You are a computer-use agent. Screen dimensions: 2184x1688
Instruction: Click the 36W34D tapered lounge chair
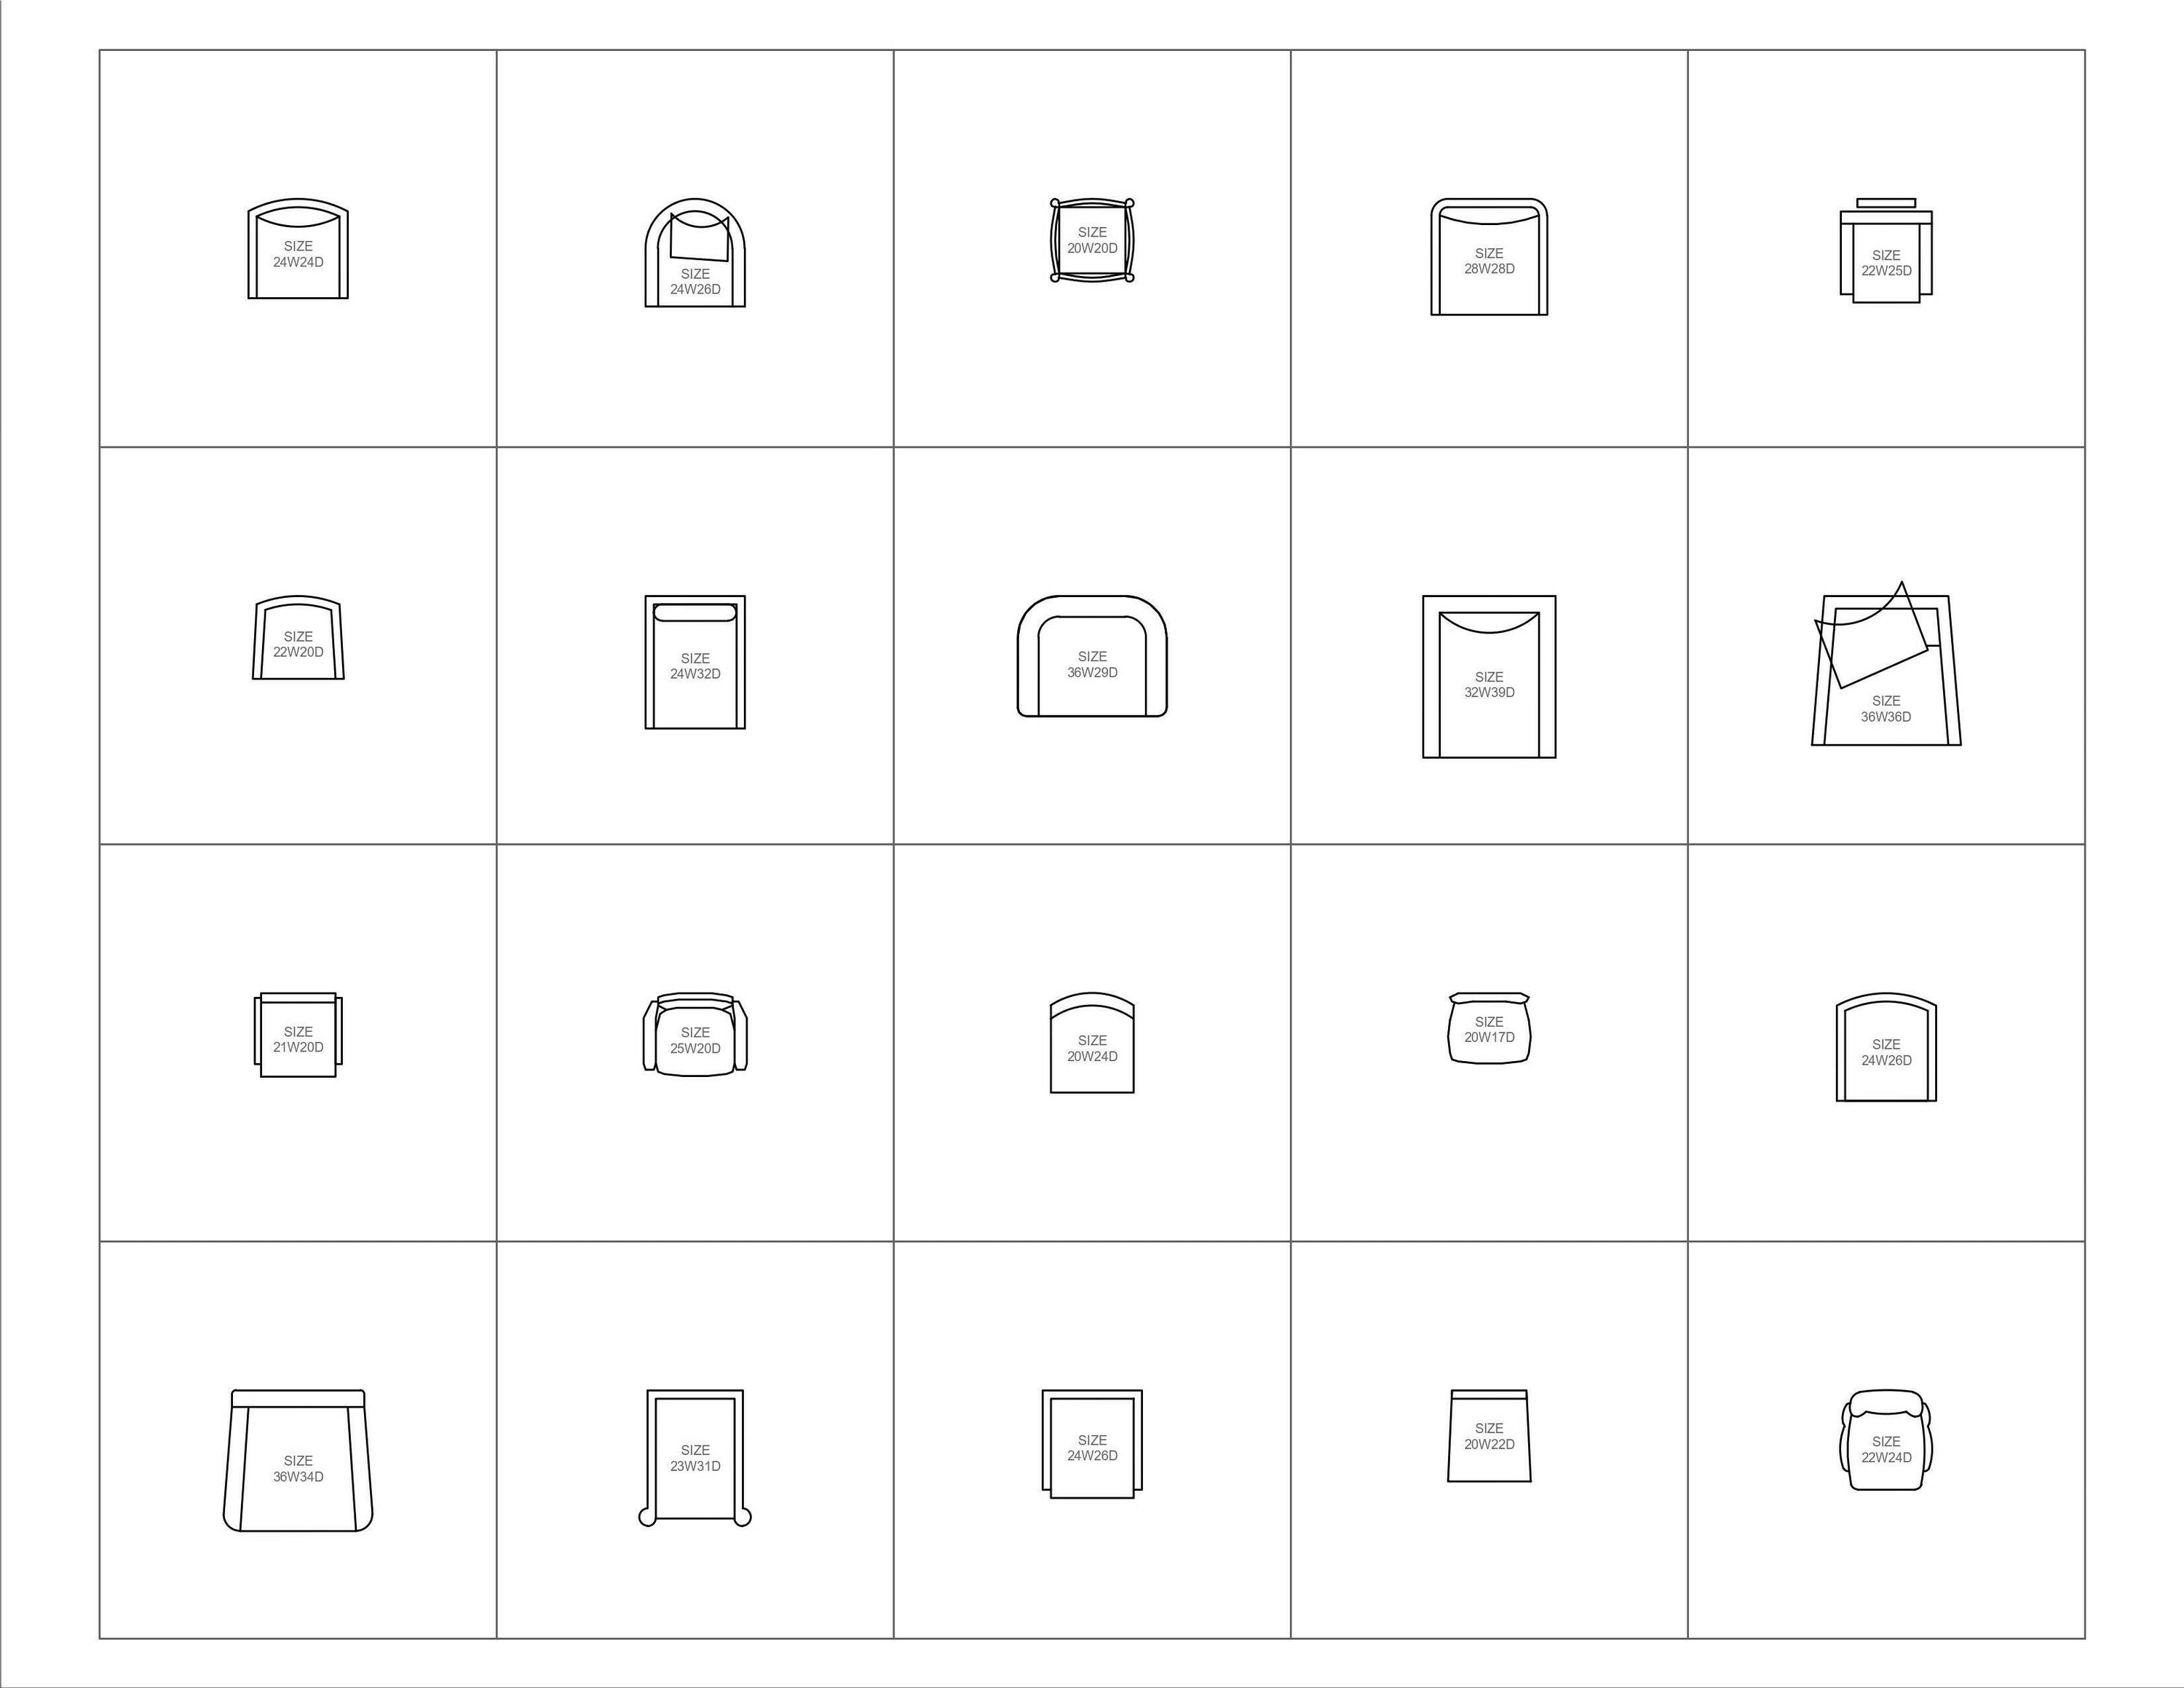(x=298, y=1460)
